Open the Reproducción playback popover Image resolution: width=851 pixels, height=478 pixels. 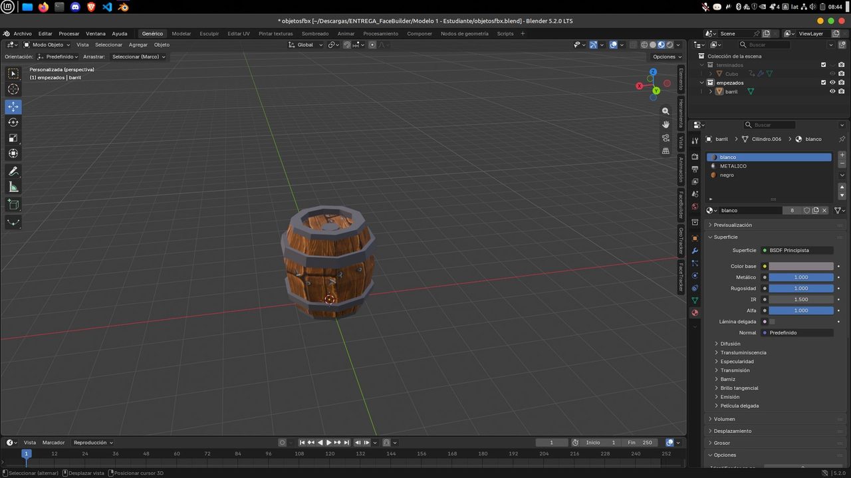coord(93,442)
